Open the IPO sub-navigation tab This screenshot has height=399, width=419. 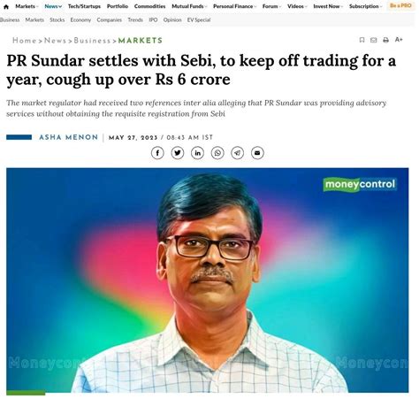153,20
